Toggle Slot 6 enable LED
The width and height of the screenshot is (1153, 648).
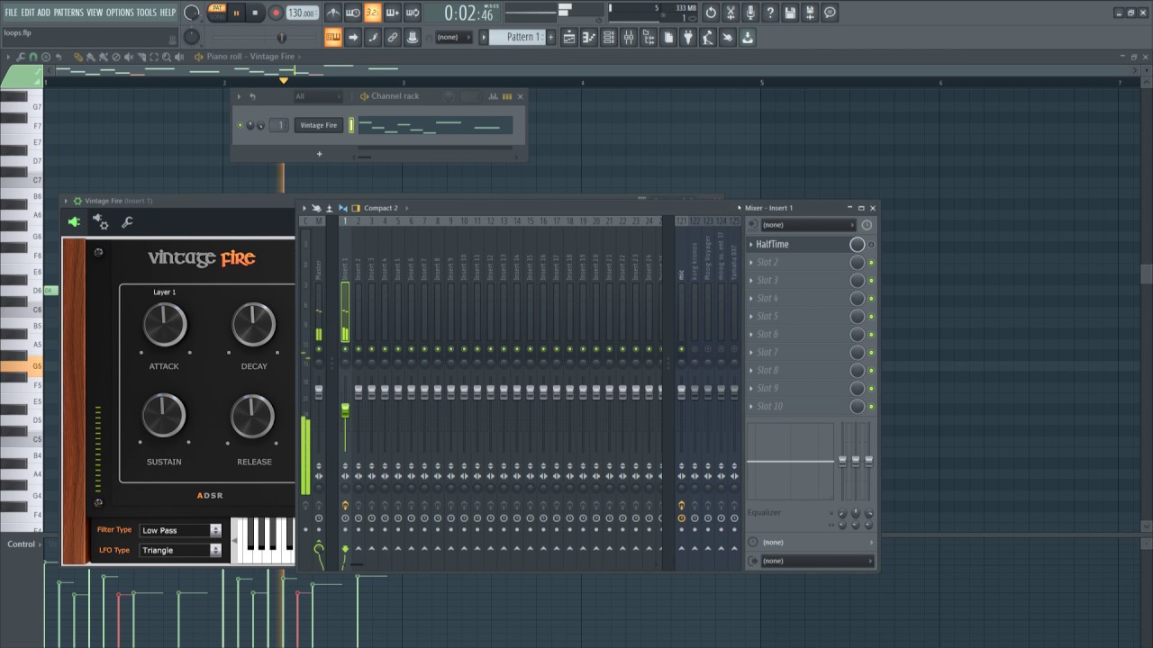click(x=871, y=334)
